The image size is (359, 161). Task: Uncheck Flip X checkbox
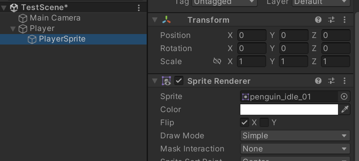coord(244,123)
